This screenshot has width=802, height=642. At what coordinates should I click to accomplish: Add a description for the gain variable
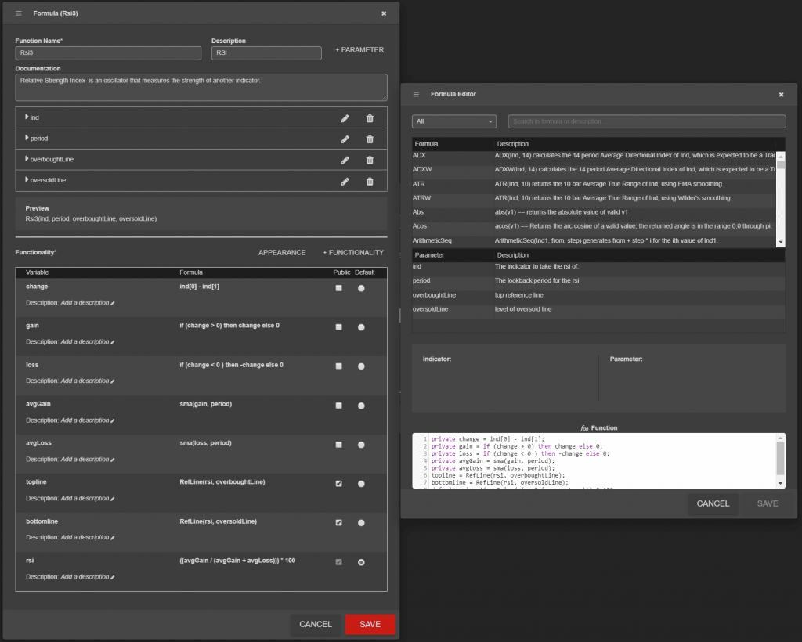88,342
